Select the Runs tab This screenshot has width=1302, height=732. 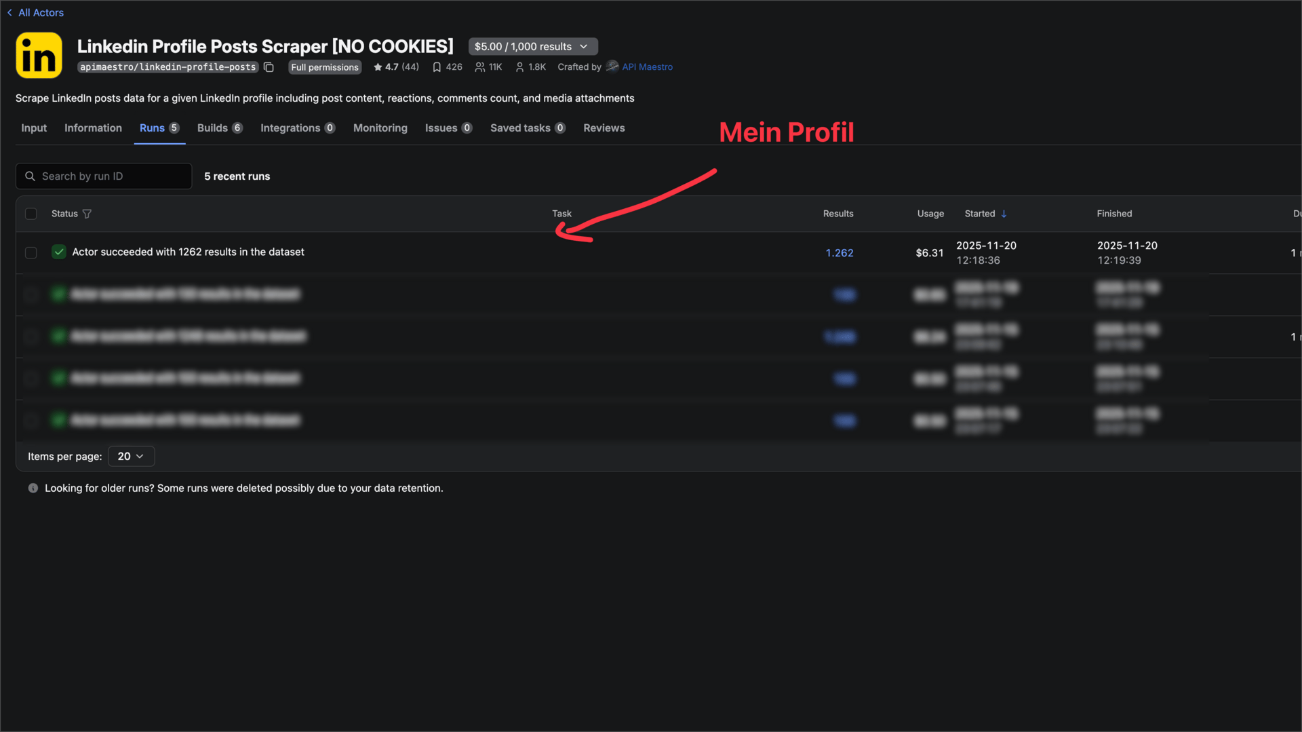click(x=159, y=128)
